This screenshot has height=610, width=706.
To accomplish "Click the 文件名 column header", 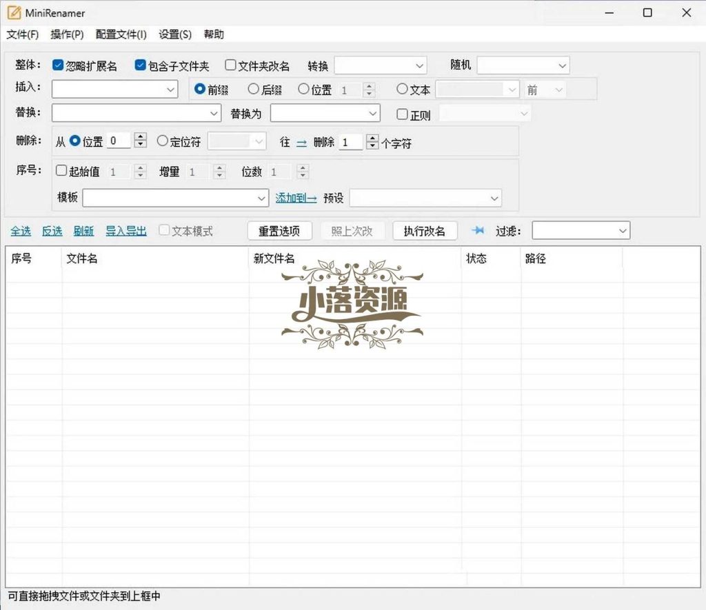I will point(155,258).
